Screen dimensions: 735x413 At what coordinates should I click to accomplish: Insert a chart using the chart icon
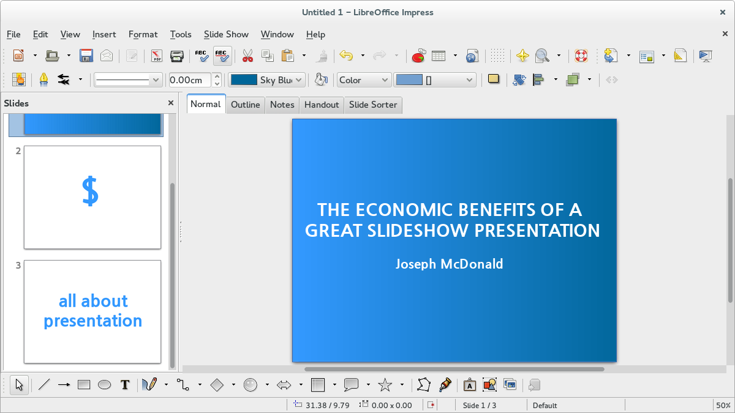pyautogui.click(x=418, y=56)
